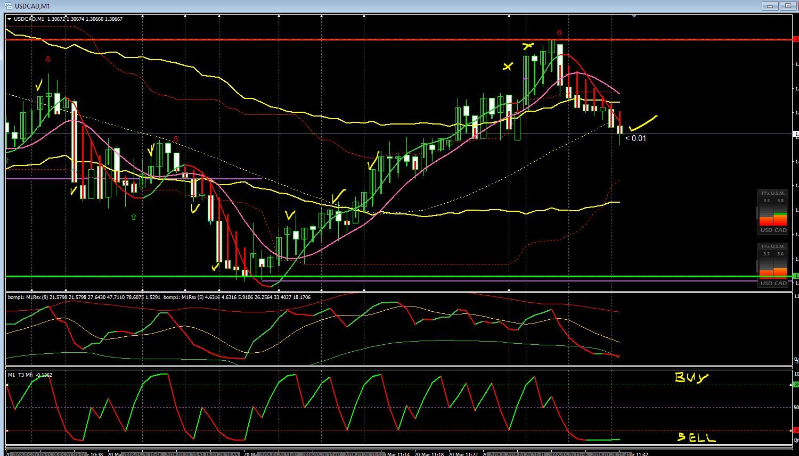Expand the triangle arrow before the USDCAD,M1 quote line

coord(9,19)
